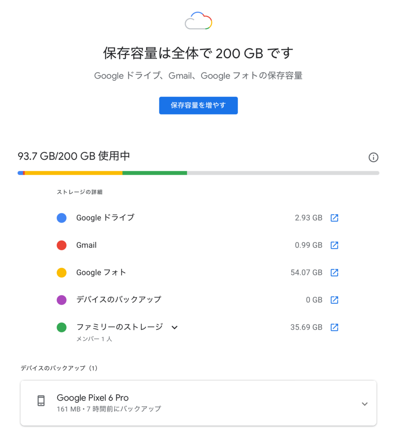Expand the Google Pixel 6 Pro backup card
The height and width of the screenshot is (431, 397).
pos(365,404)
